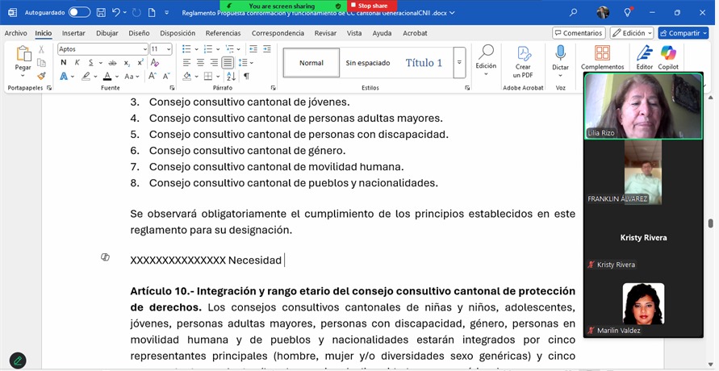Switch to the Referencias tab

pos(224,33)
